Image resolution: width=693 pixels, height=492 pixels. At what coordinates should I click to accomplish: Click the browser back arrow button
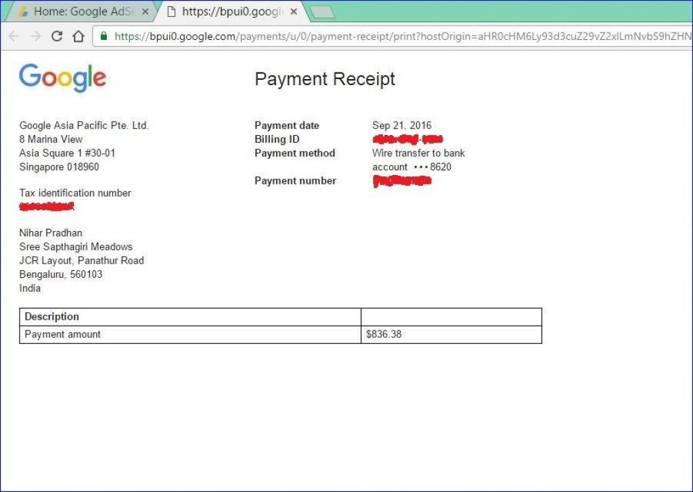(14, 36)
